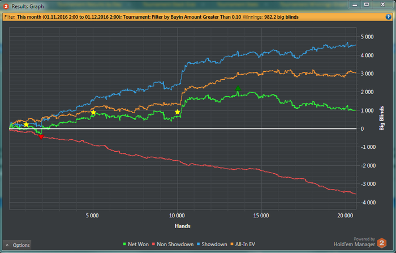Click the This month filter description text

tap(70, 17)
